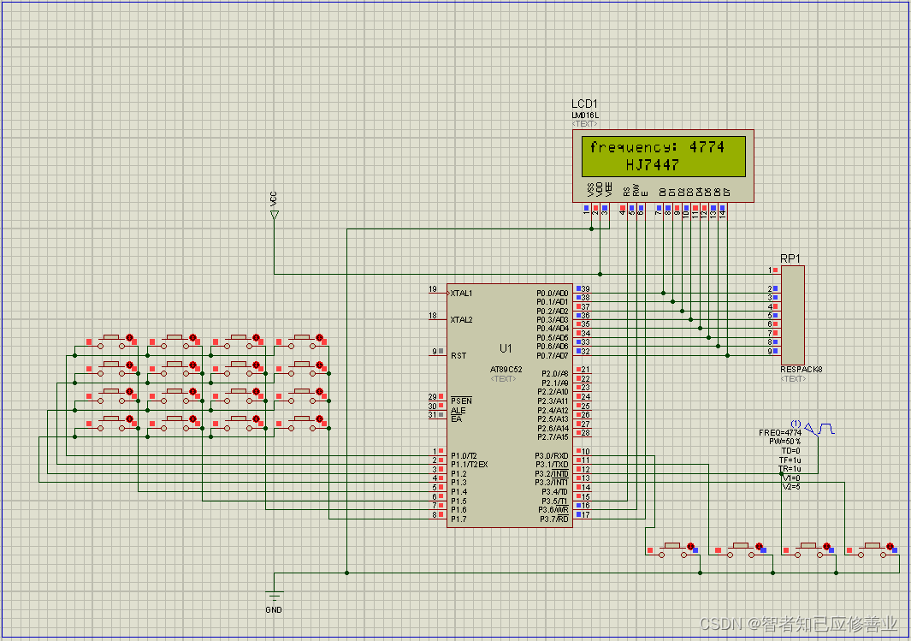Viewport: 911px width, 641px height.
Task: Click the AT89C52 part value text
Action: tap(506, 370)
